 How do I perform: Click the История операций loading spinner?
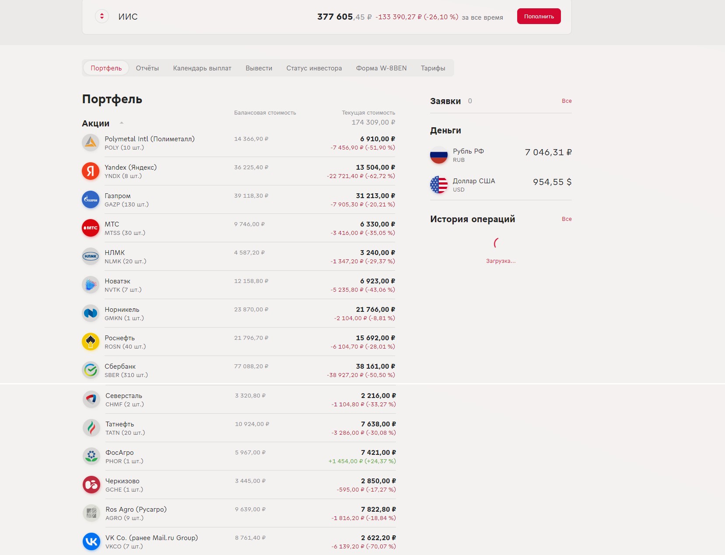496,243
